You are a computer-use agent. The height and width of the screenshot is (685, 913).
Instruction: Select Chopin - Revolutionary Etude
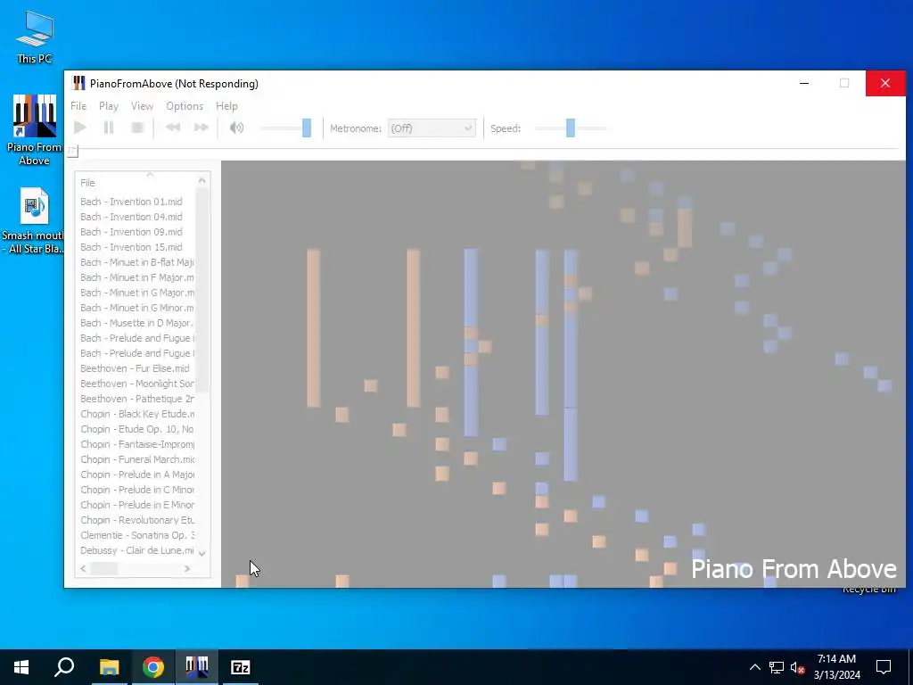coord(137,520)
